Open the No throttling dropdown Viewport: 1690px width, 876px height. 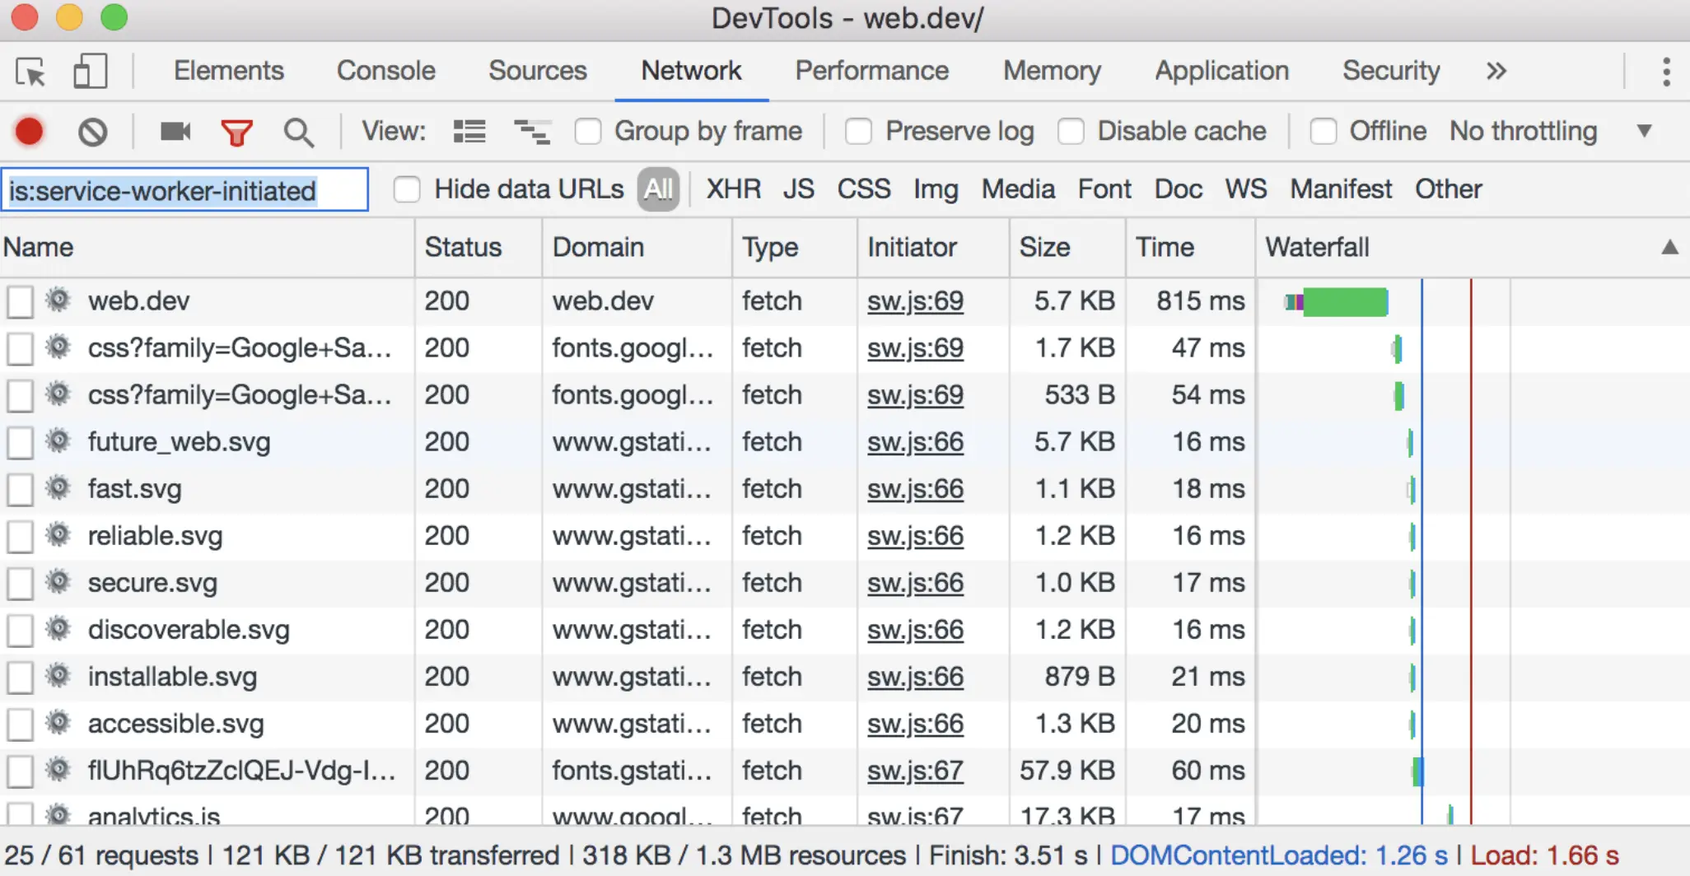1550,132
